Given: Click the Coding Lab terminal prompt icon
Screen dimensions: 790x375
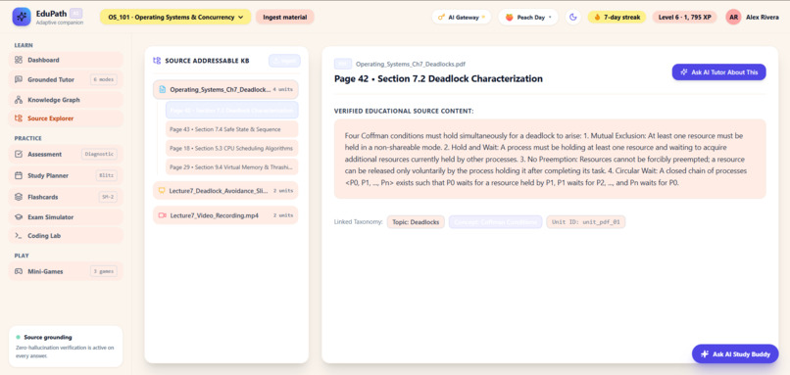Looking at the screenshot, I should point(19,236).
